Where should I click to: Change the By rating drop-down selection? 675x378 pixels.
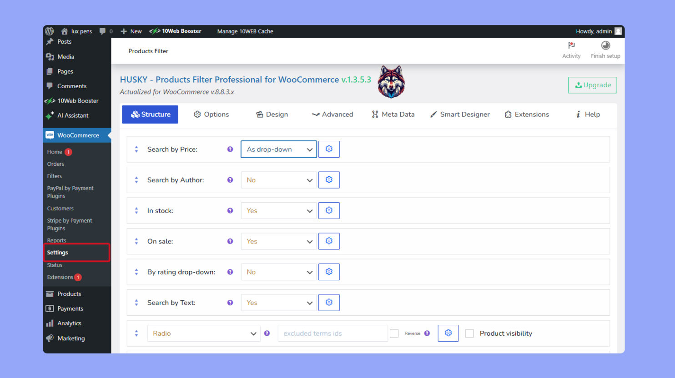point(278,272)
